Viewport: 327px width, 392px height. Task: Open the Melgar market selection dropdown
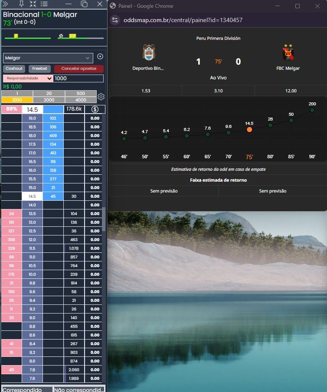[x=48, y=58]
